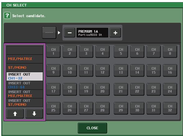Select the MIX/MATRIX category
Image resolution: width=183 pixels, height=136 pixels.
25,59
